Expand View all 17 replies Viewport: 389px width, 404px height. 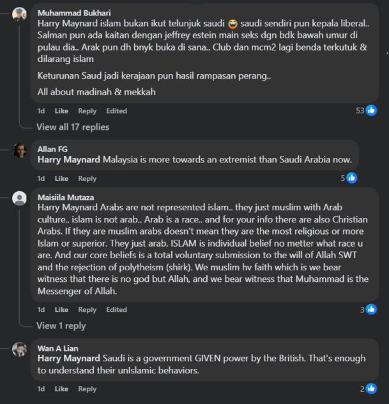tap(72, 127)
